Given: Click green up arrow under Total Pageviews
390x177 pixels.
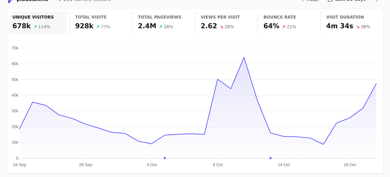Looking at the screenshot, I should point(161,27).
